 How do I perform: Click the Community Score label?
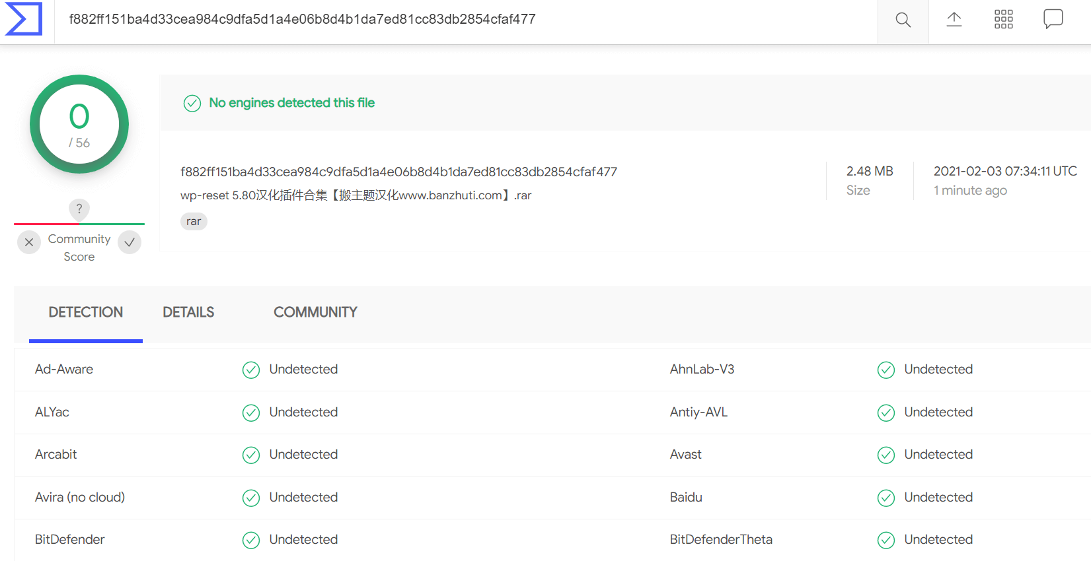tap(79, 247)
